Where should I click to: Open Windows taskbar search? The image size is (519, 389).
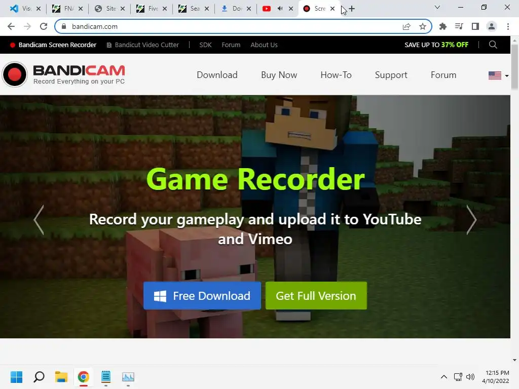[x=39, y=377]
